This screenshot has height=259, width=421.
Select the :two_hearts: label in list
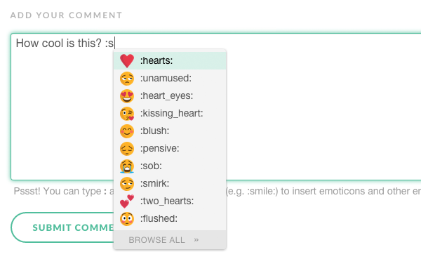[x=167, y=201]
